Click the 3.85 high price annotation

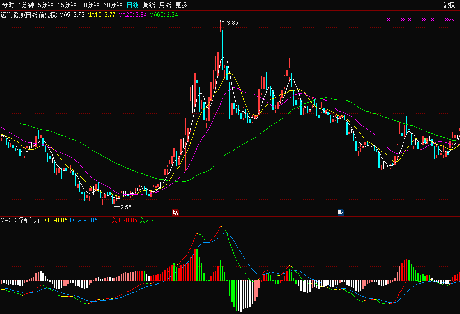click(x=232, y=23)
